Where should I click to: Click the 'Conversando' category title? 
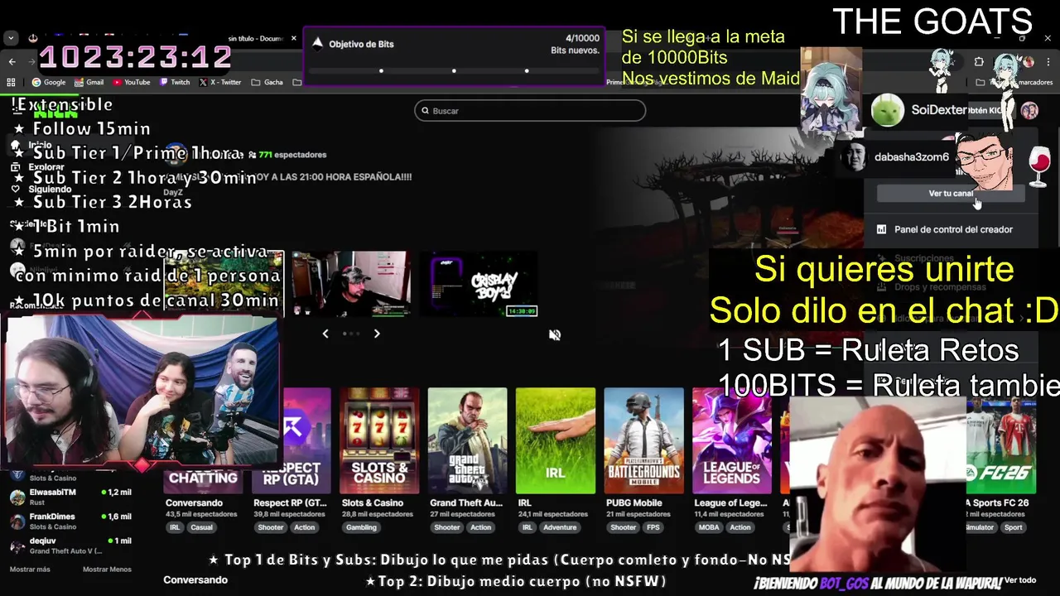(194, 502)
